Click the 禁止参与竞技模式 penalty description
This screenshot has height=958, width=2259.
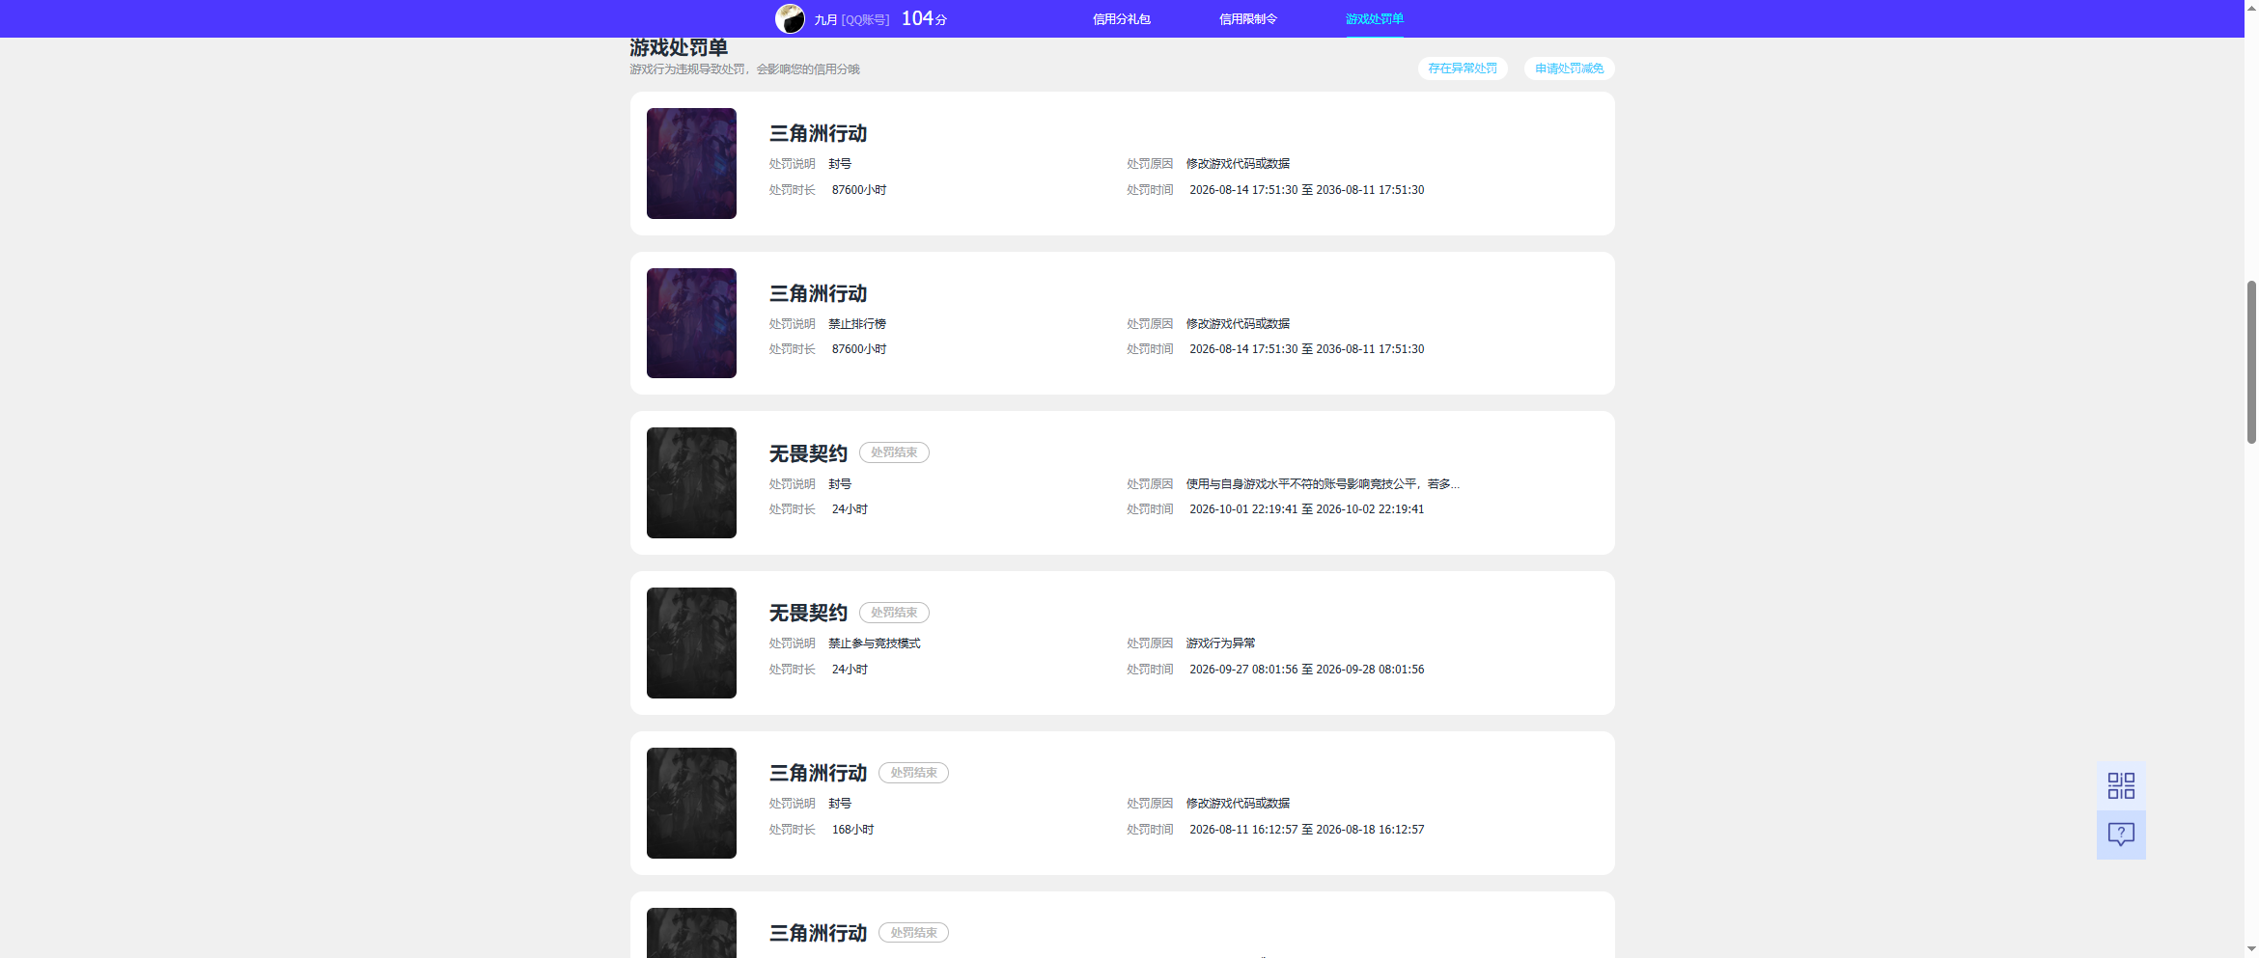coord(875,643)
